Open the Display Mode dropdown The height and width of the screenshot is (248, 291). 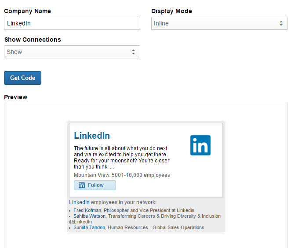[219, 23]
